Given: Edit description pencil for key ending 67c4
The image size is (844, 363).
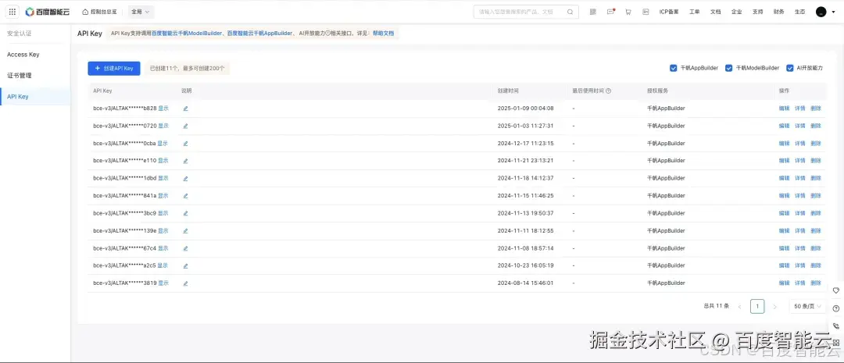Looking at the screenshot, I should point(186,248).
